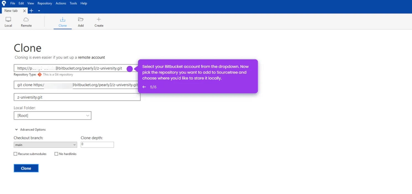Open the Local repositories view
Image resolution: width=412 pixels, height=194 pixels.
tap(8, 22)
